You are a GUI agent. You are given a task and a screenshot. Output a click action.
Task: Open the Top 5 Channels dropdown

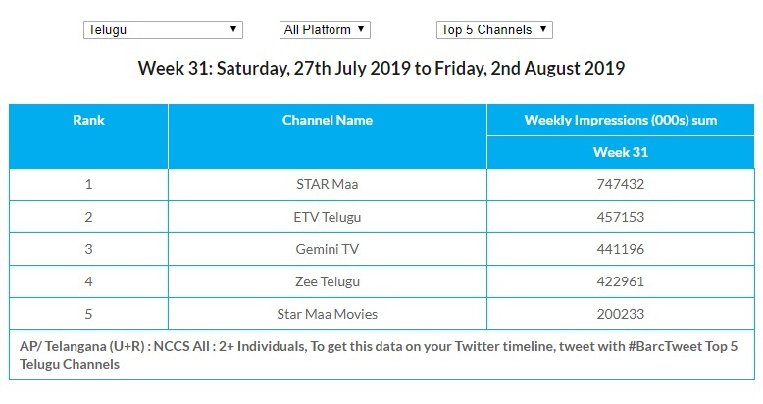coord(494,29)
